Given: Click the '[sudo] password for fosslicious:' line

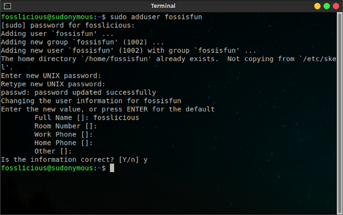Looking at the screenshot, I should pos(68,25).
